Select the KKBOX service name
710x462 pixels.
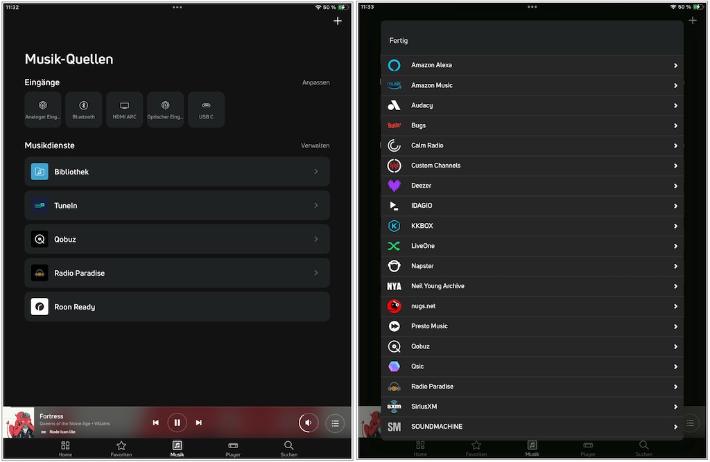[422, 226]
